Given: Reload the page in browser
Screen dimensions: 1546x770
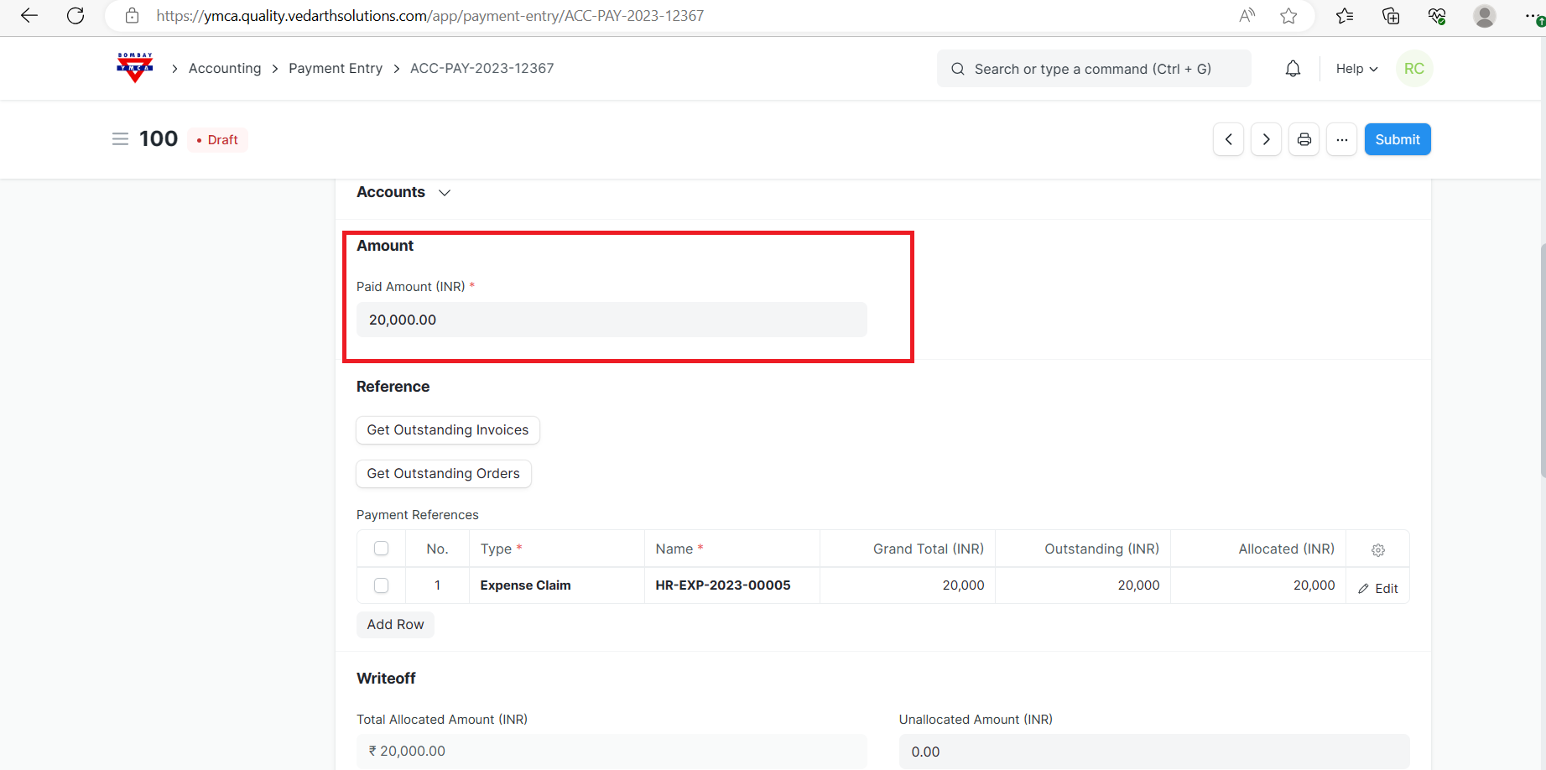Looking at the screenshot, I should [75, 16].
